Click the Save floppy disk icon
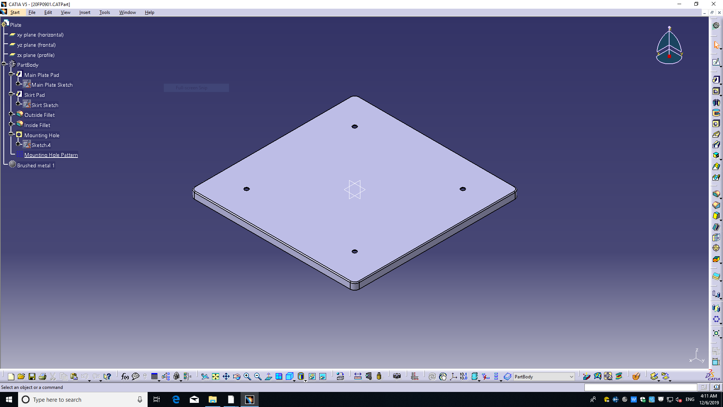The height and width of the screenshot is (407, 723). tap(32, 376)
